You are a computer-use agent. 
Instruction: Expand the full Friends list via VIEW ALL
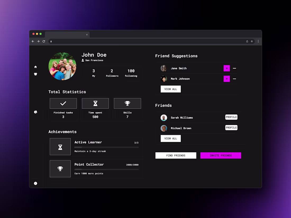pos(170,138)
